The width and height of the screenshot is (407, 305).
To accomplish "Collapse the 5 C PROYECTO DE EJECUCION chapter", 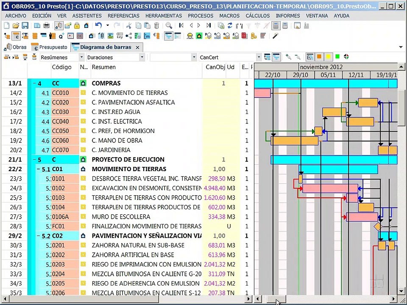I will tap(34, 160).
